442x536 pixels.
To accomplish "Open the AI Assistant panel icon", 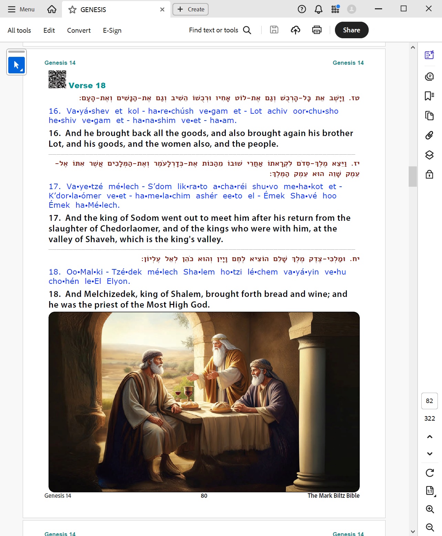I will tap(429, 55).
